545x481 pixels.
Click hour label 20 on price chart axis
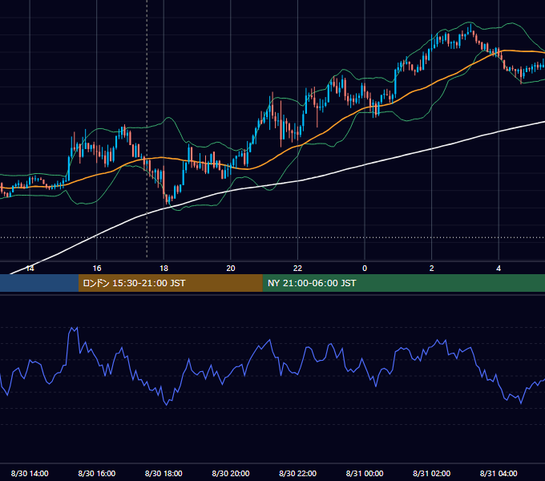click(231, 269)
